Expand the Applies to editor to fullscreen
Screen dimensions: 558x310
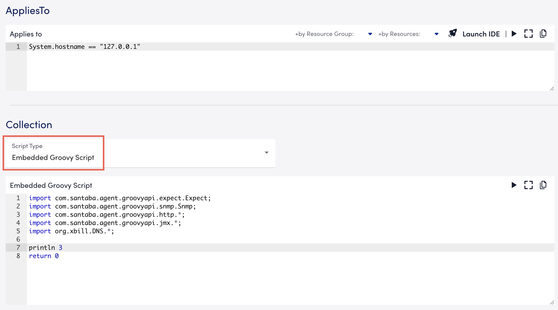point(529,33)
